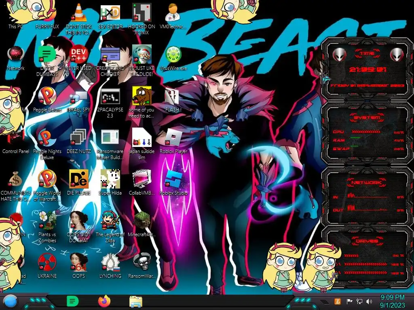Open the green app pinned on taskbar
This screenshot has height=310, width=414.
(x=73, y=301)
